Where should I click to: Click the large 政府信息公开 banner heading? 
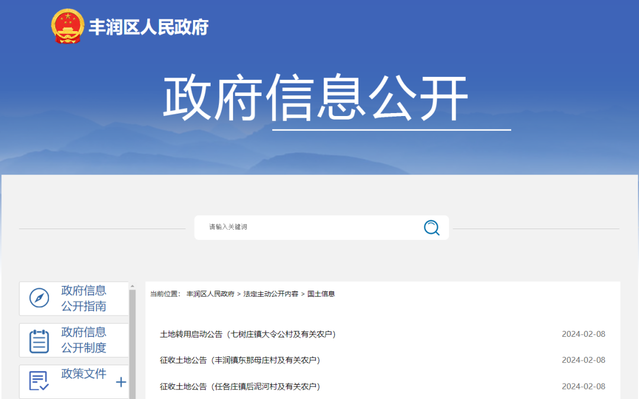[315, 98]
